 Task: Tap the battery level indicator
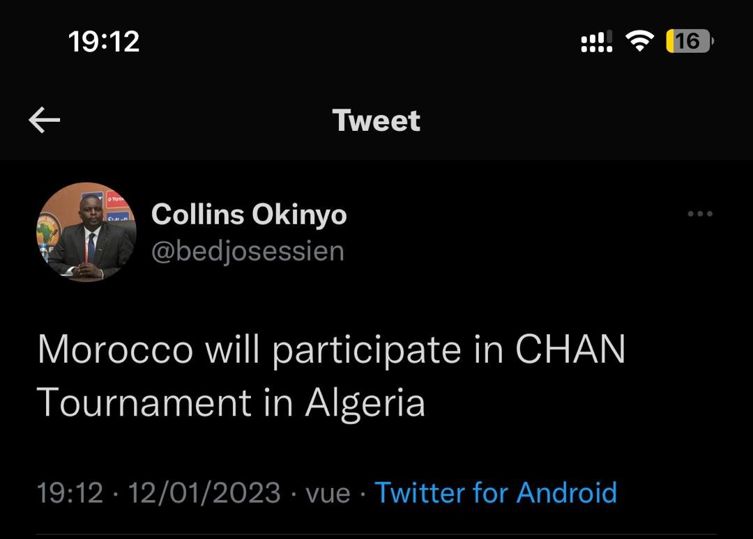tap(689, 42)
